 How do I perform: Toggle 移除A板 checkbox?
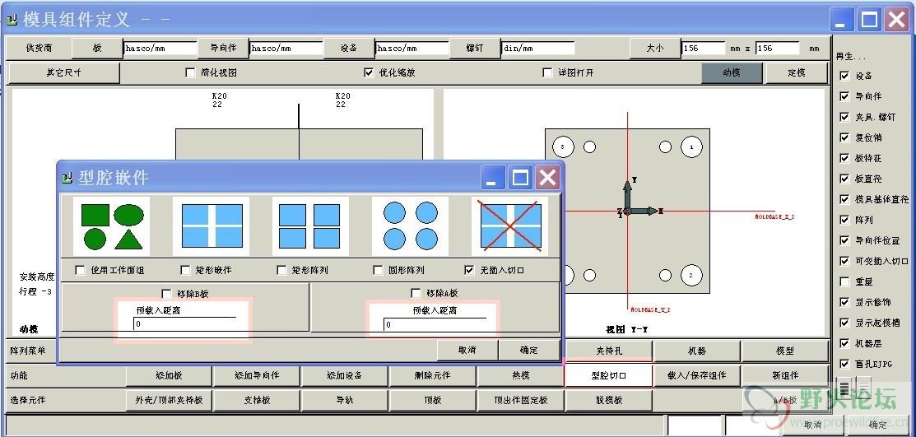tap(416, 293)
